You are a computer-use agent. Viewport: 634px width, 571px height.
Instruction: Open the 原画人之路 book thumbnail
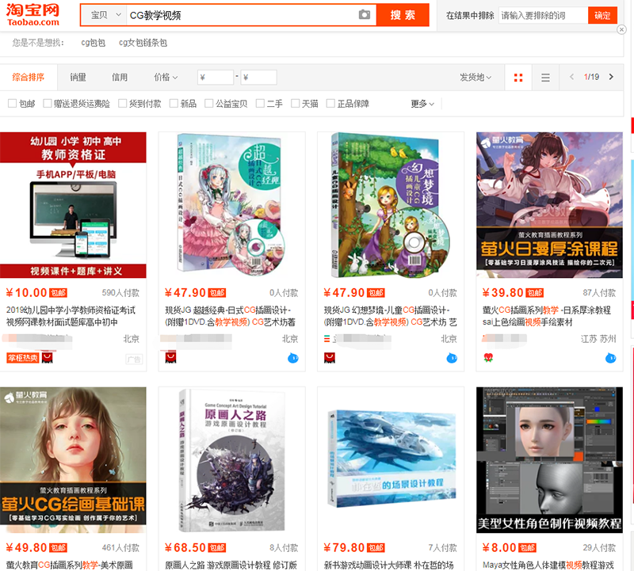point(231,460)
